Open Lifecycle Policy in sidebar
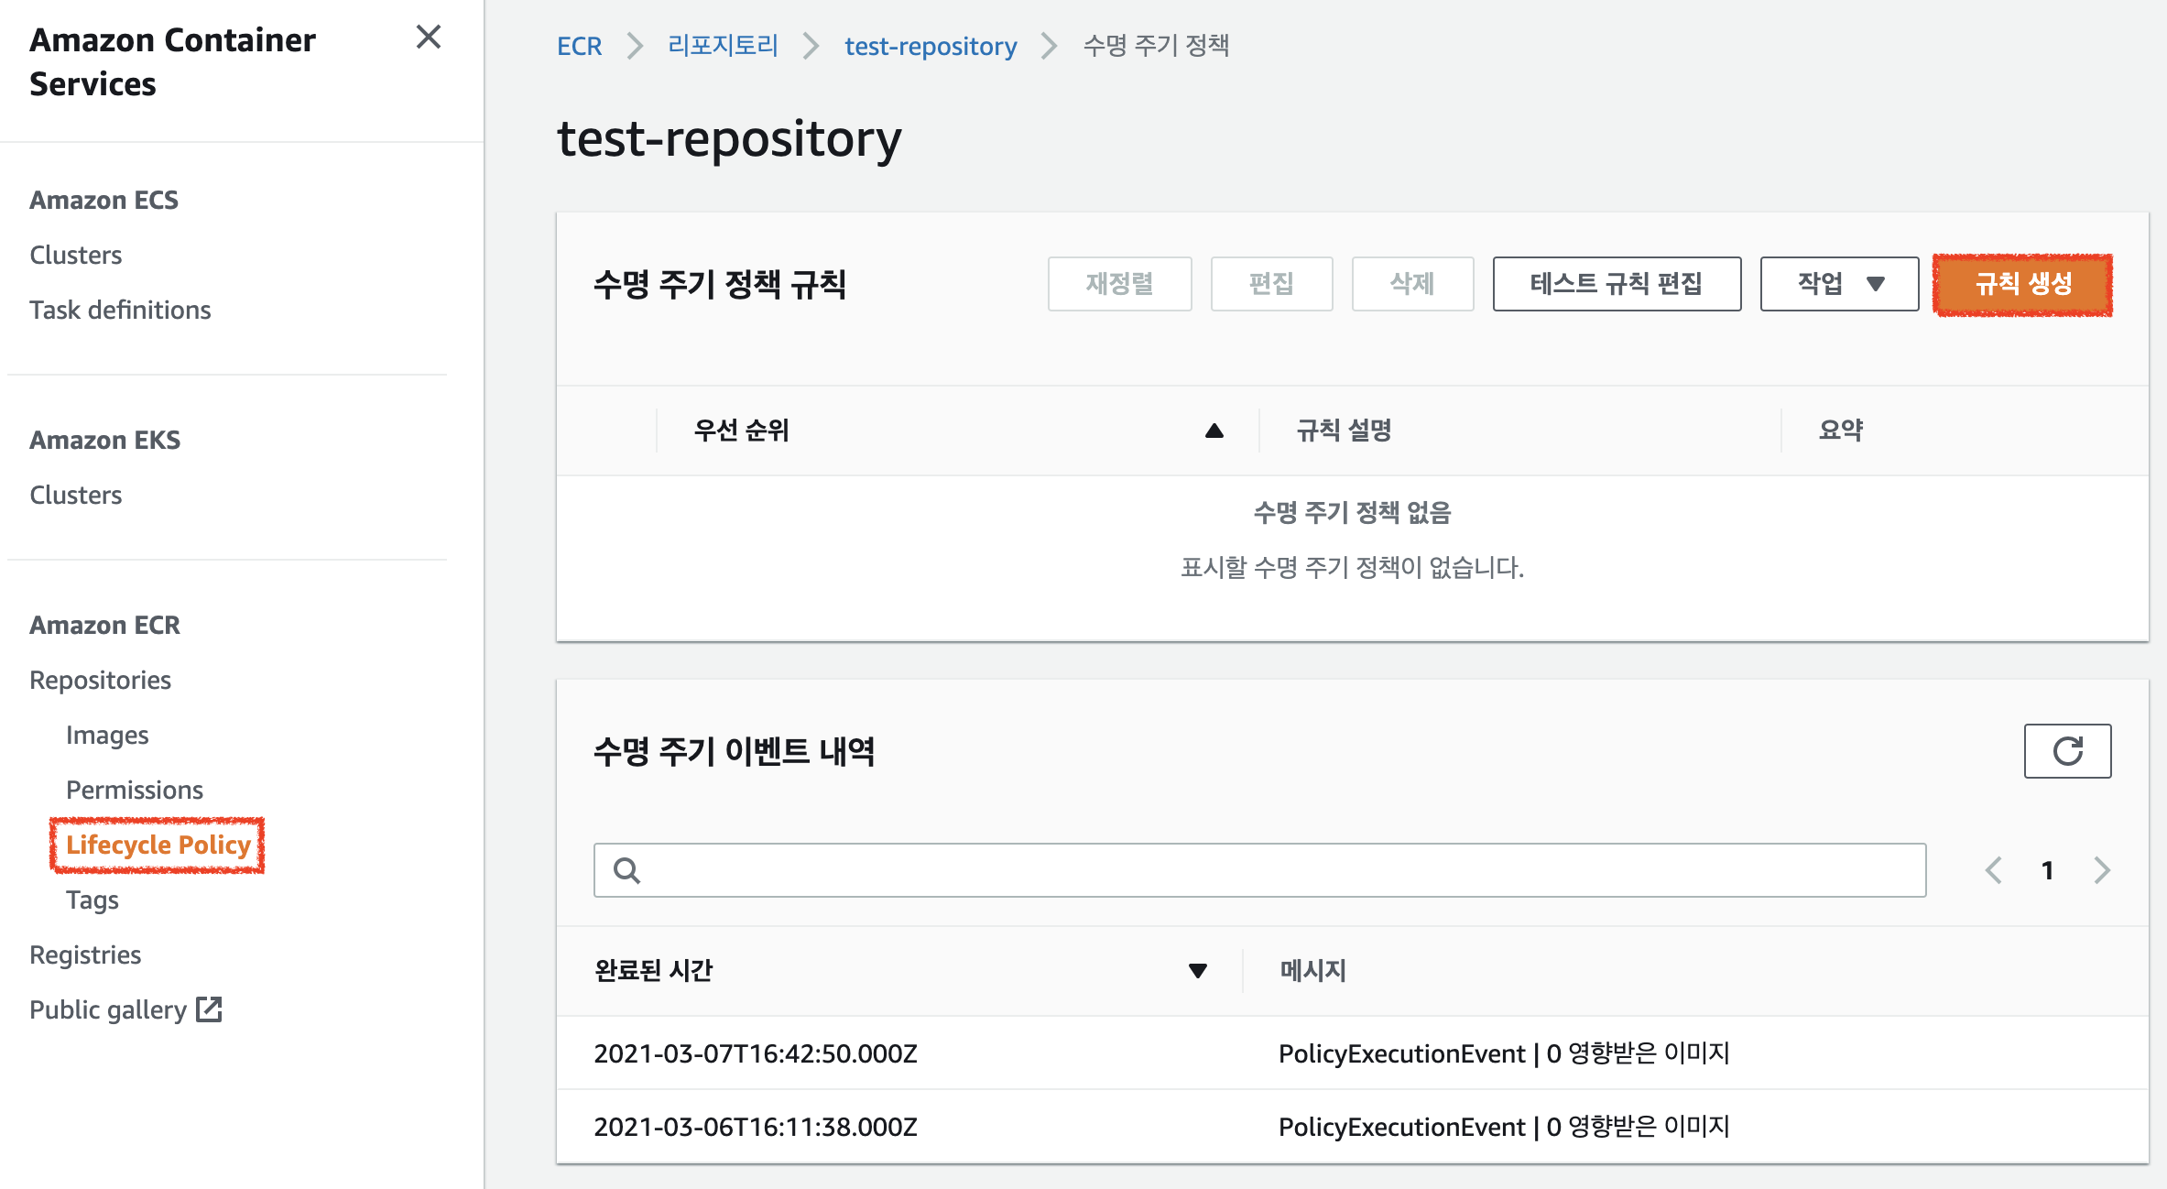 point(158,845)
